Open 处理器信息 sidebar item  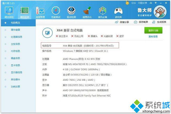tap(17, 37)
